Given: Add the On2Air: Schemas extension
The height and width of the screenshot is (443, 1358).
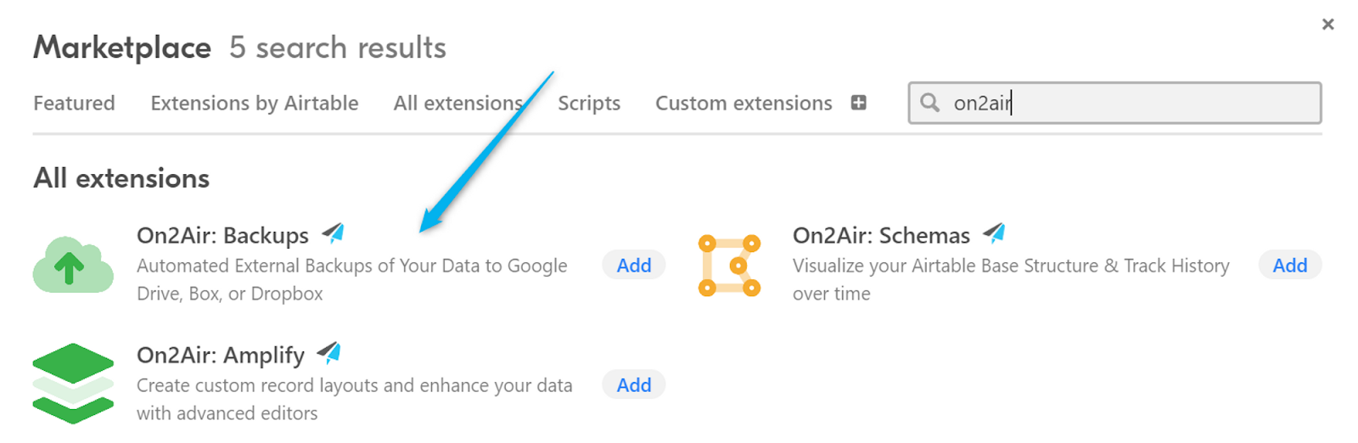Looking at the screenshot, I should [1289, 266].
